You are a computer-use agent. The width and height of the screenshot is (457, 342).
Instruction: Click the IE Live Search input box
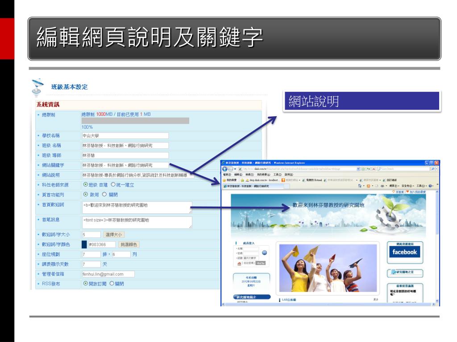(403, 169)
